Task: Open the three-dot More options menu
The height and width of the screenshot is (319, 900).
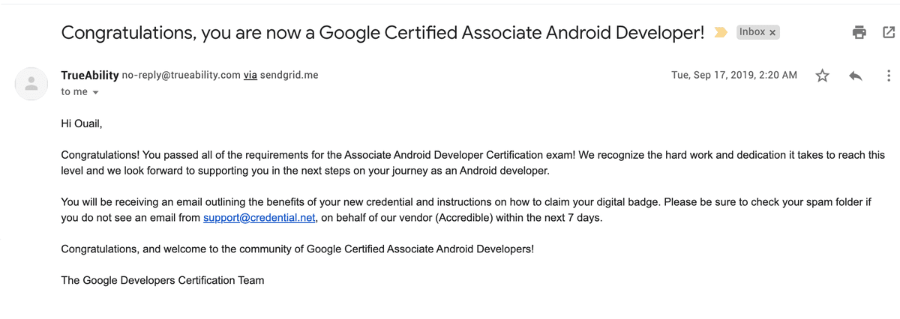Action: coord(889,76)
